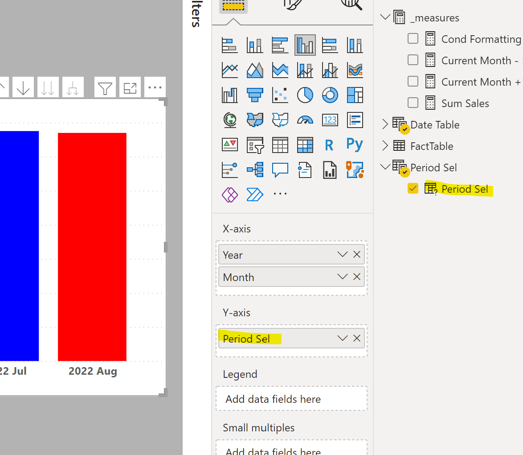This screenshot has width=523, height=455.
Task: Check the Cond Formatting measure
Action: (413, 39)
